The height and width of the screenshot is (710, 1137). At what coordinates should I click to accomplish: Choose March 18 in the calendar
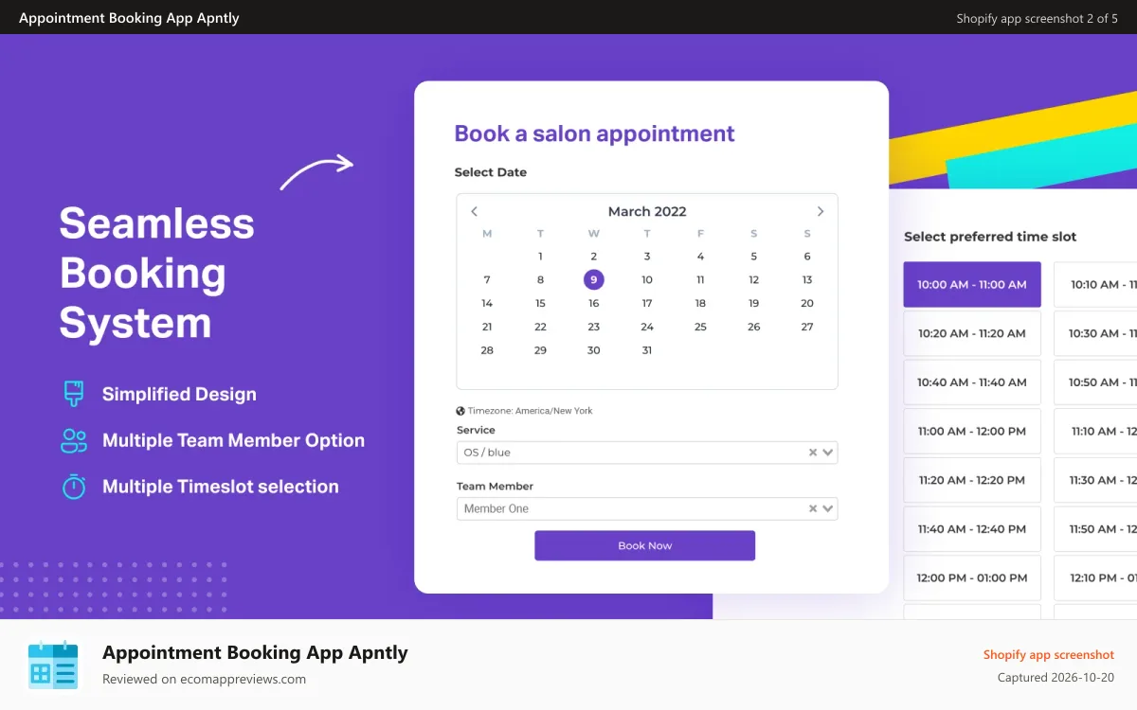[x=700, y=303]
